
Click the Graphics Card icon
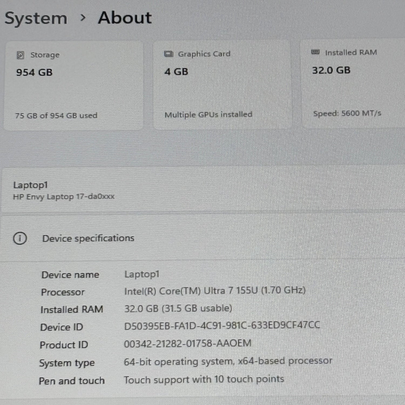[x=169, y=54]
